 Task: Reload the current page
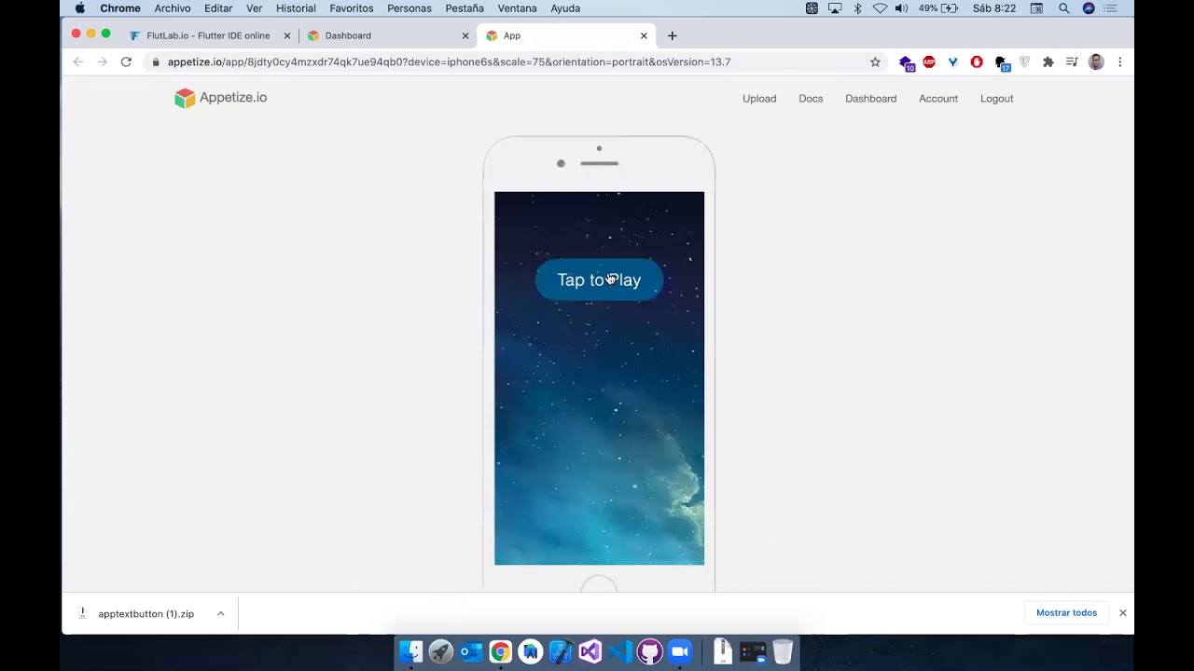126,62
